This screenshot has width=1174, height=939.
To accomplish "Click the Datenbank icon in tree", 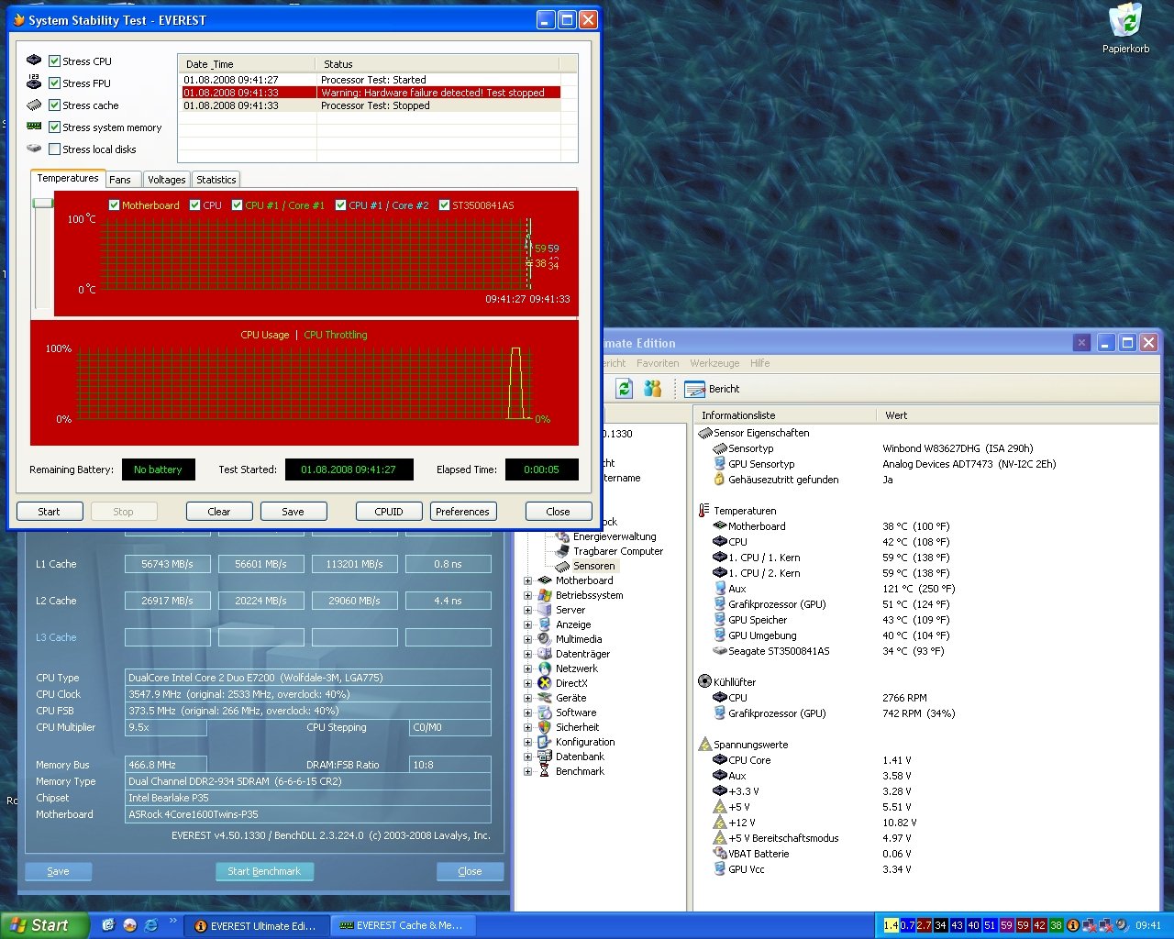I will 545,757.
